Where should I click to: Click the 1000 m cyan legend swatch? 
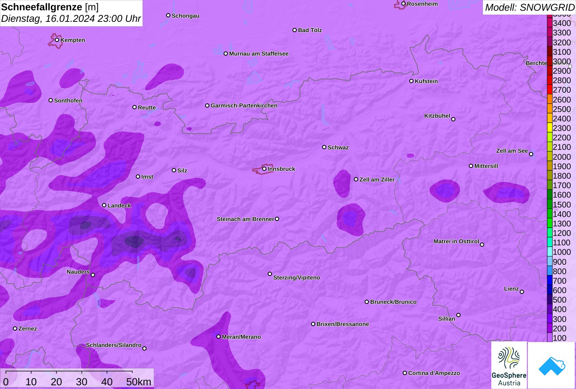tap(550, 252)
